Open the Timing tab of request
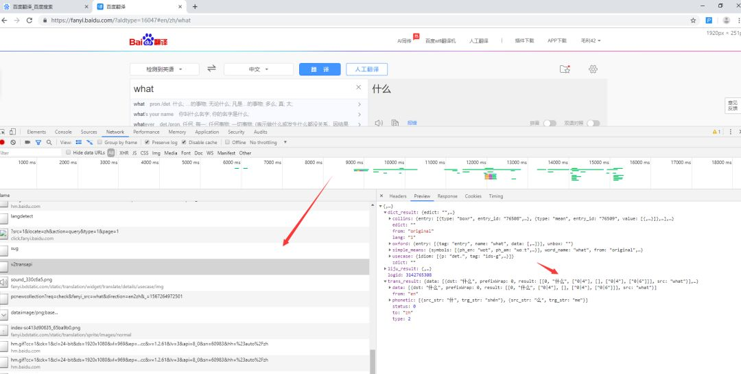Viewport: 741px width, 374px height. tap(496, 196)
